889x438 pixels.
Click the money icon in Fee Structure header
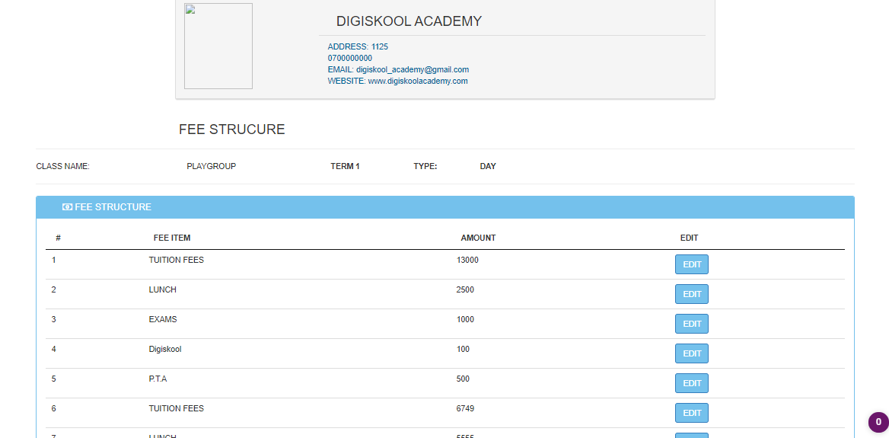click(x=67, y=207)
